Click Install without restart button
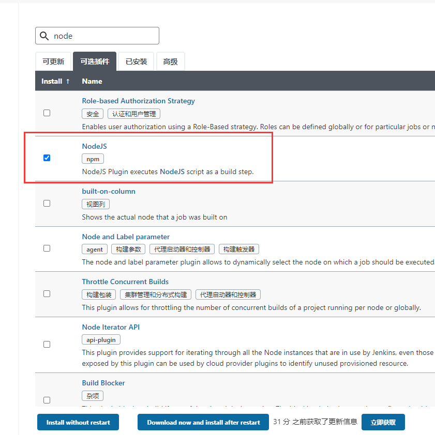The width and height of the screenshot is (435, 435). (x=78, y=422)
